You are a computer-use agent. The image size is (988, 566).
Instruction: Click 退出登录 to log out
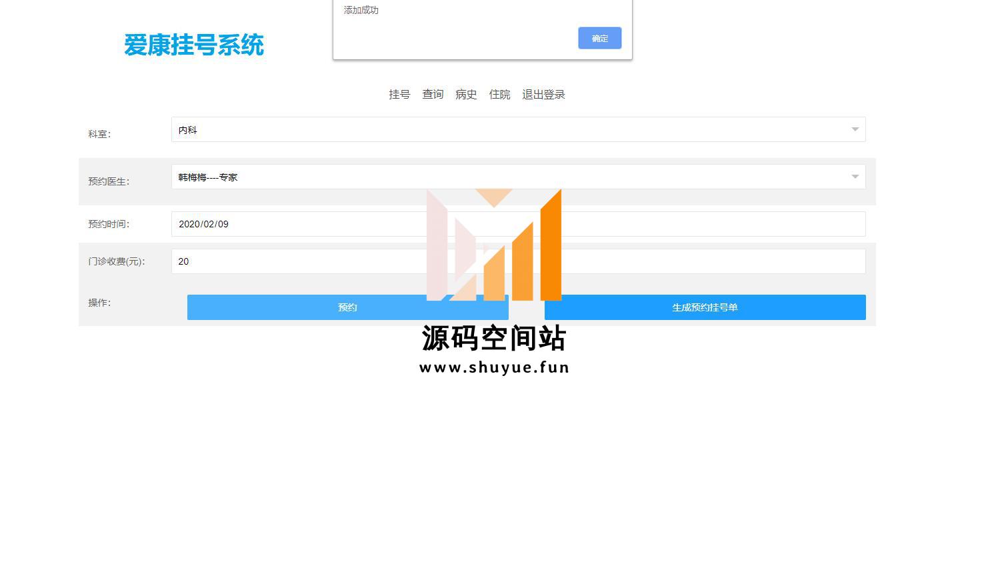543,95
